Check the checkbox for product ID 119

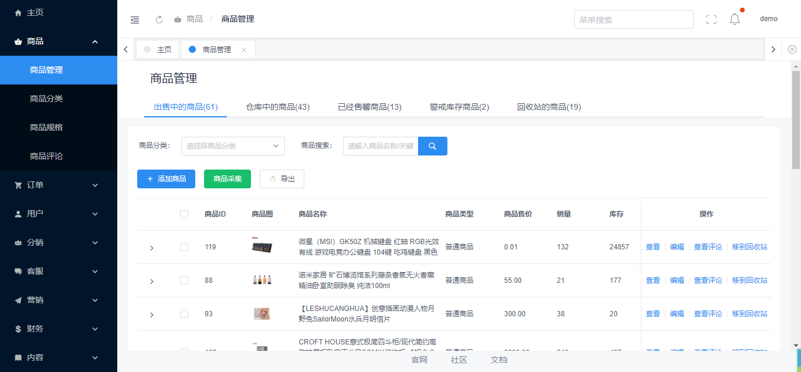pyautogui.click(x=184, y=247)
